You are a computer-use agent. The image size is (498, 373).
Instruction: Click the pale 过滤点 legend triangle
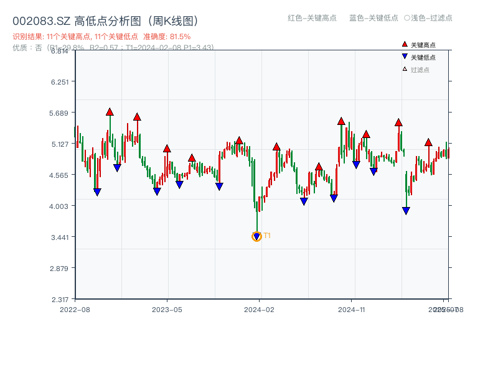tap(405, 70)
